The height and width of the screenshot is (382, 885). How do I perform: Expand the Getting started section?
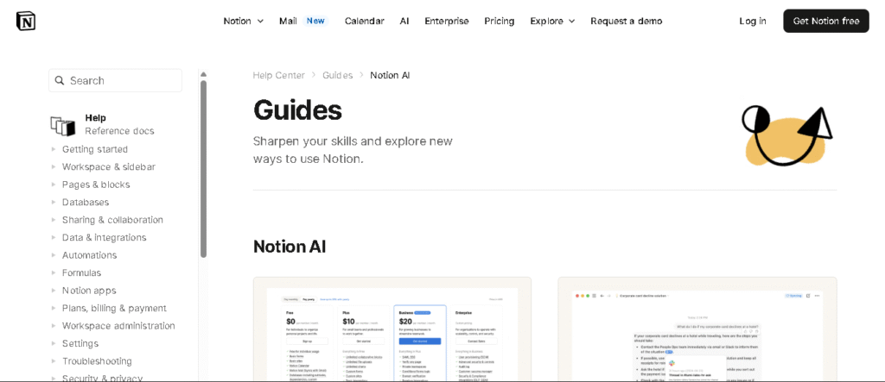(x=94, y=149)
